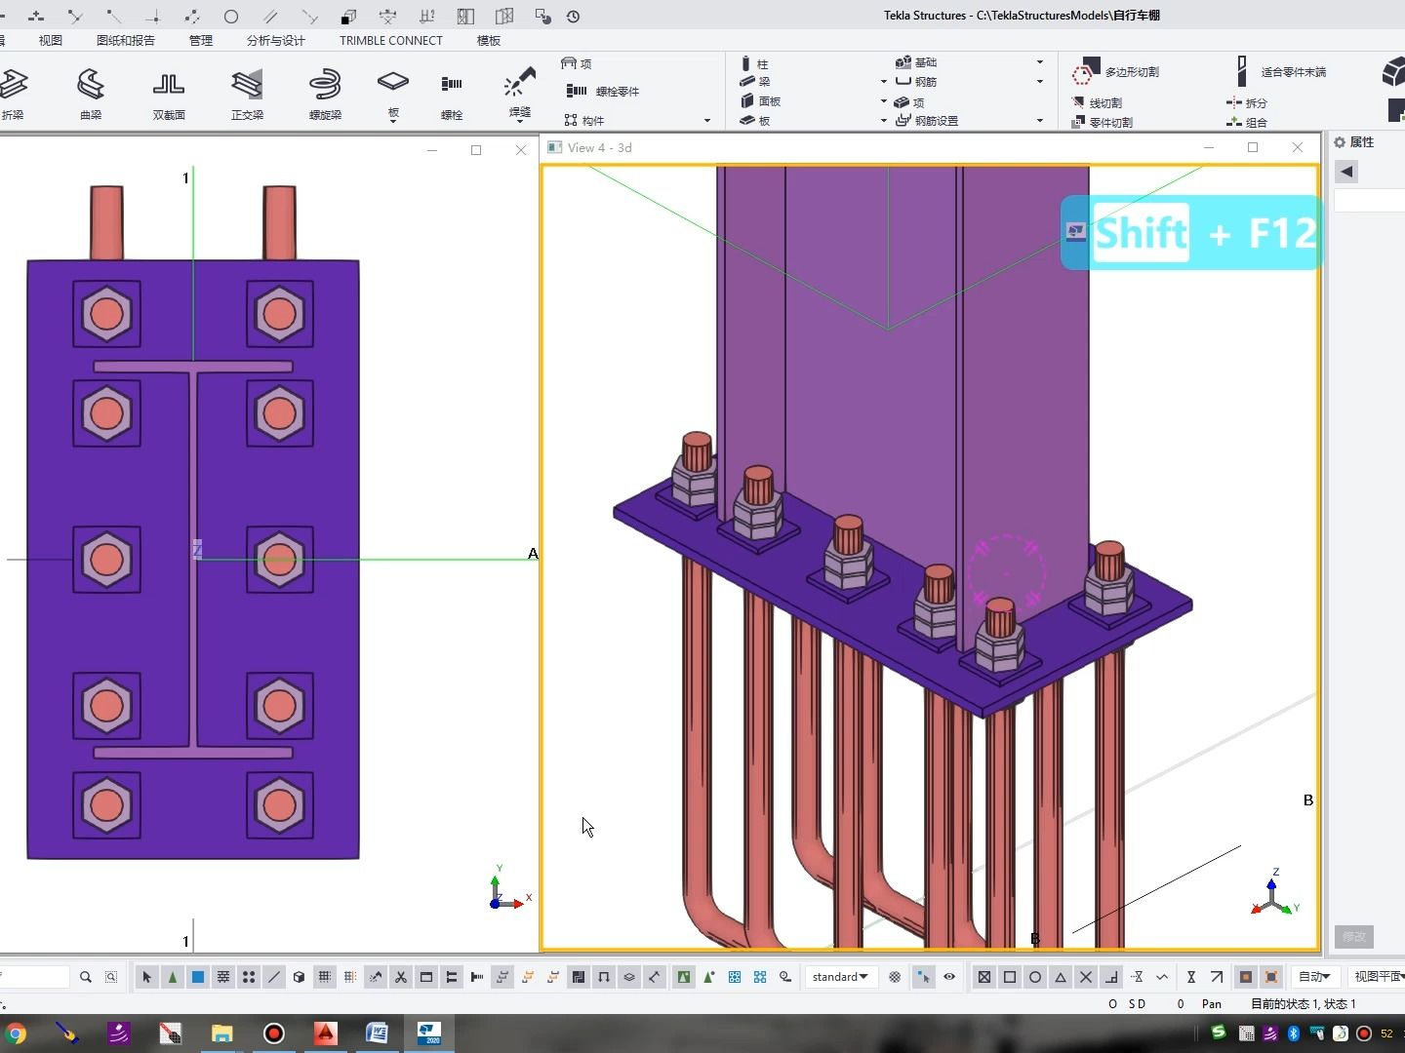The height and width of the screenshot is (1053, 1405).
Task: Open the 图纸和报告 ribbon tab
Action: [x=125, y=40]
